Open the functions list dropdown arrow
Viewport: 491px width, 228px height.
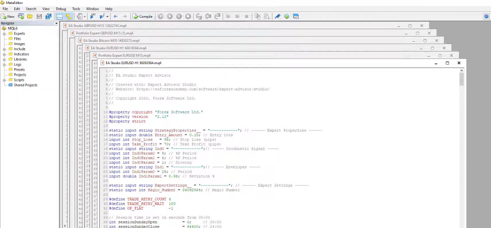click(x=107, y=17)
